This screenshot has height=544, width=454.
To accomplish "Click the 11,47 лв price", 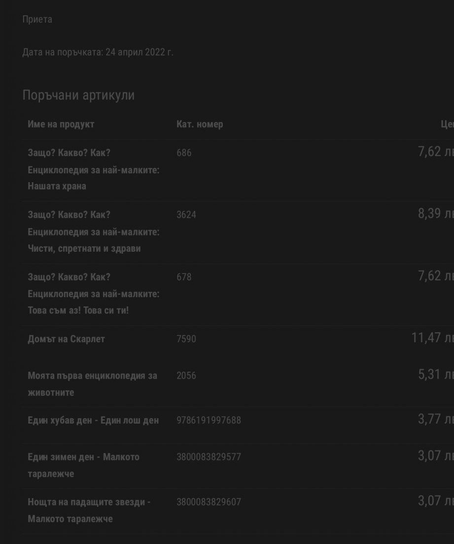I will 432,338.
